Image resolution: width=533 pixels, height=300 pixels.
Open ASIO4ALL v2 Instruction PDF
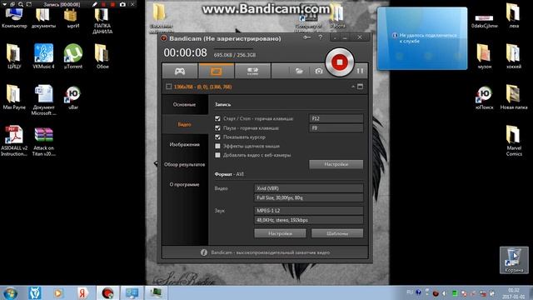[14, 141]
